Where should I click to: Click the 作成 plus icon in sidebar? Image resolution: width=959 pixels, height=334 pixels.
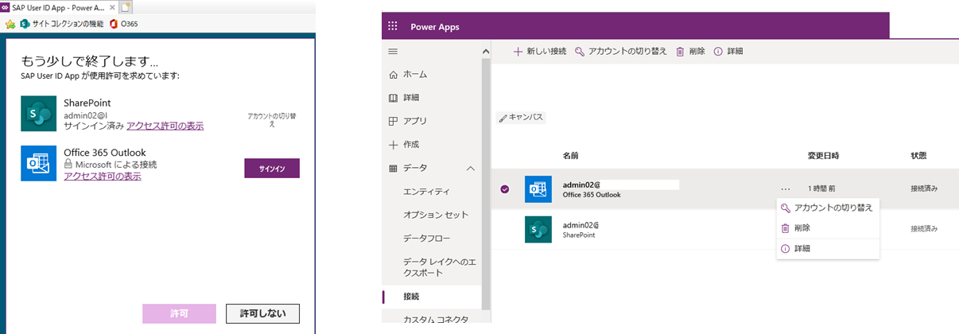coord(393,145)
